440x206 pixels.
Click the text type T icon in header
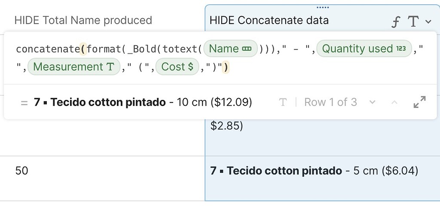point(413,22)
